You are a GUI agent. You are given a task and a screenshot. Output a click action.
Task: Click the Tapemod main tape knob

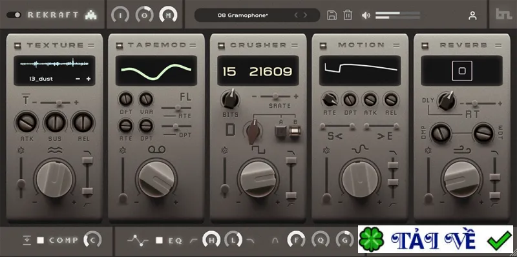(x=156, y=180)
